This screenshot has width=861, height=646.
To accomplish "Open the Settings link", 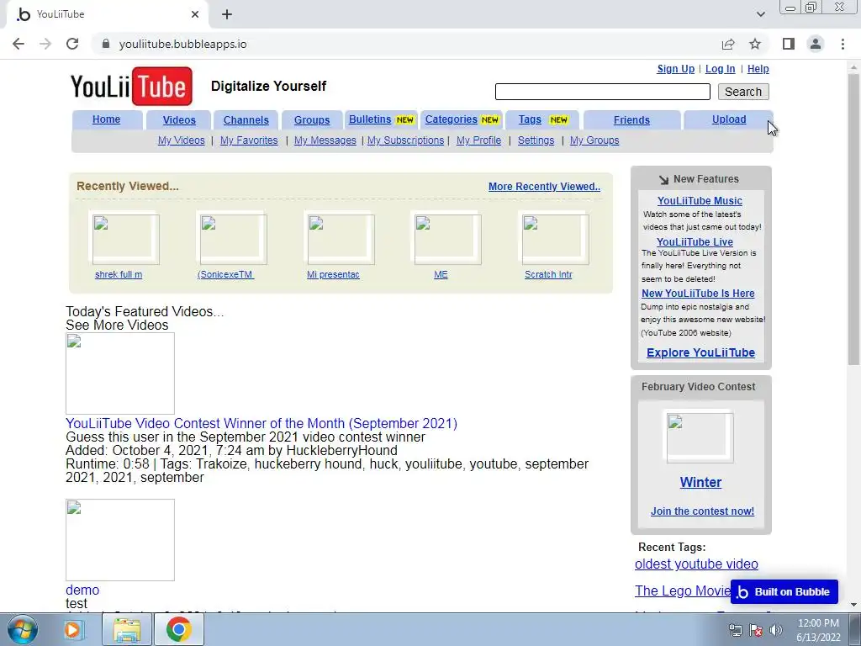I will pyautogui.click(x=536, y=140).
